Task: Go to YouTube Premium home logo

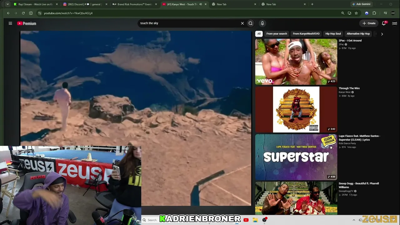Action: tap(27, 23)
